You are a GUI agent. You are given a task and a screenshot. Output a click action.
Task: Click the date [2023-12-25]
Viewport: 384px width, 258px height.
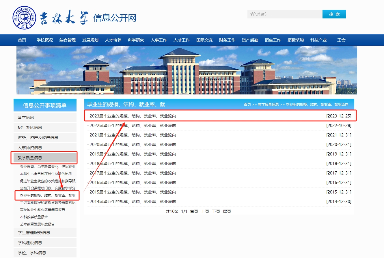click(x=339, y=116)
